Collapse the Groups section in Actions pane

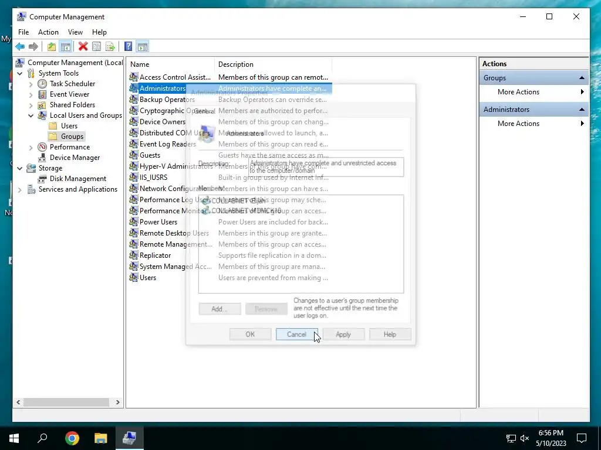tap(582, 78)
